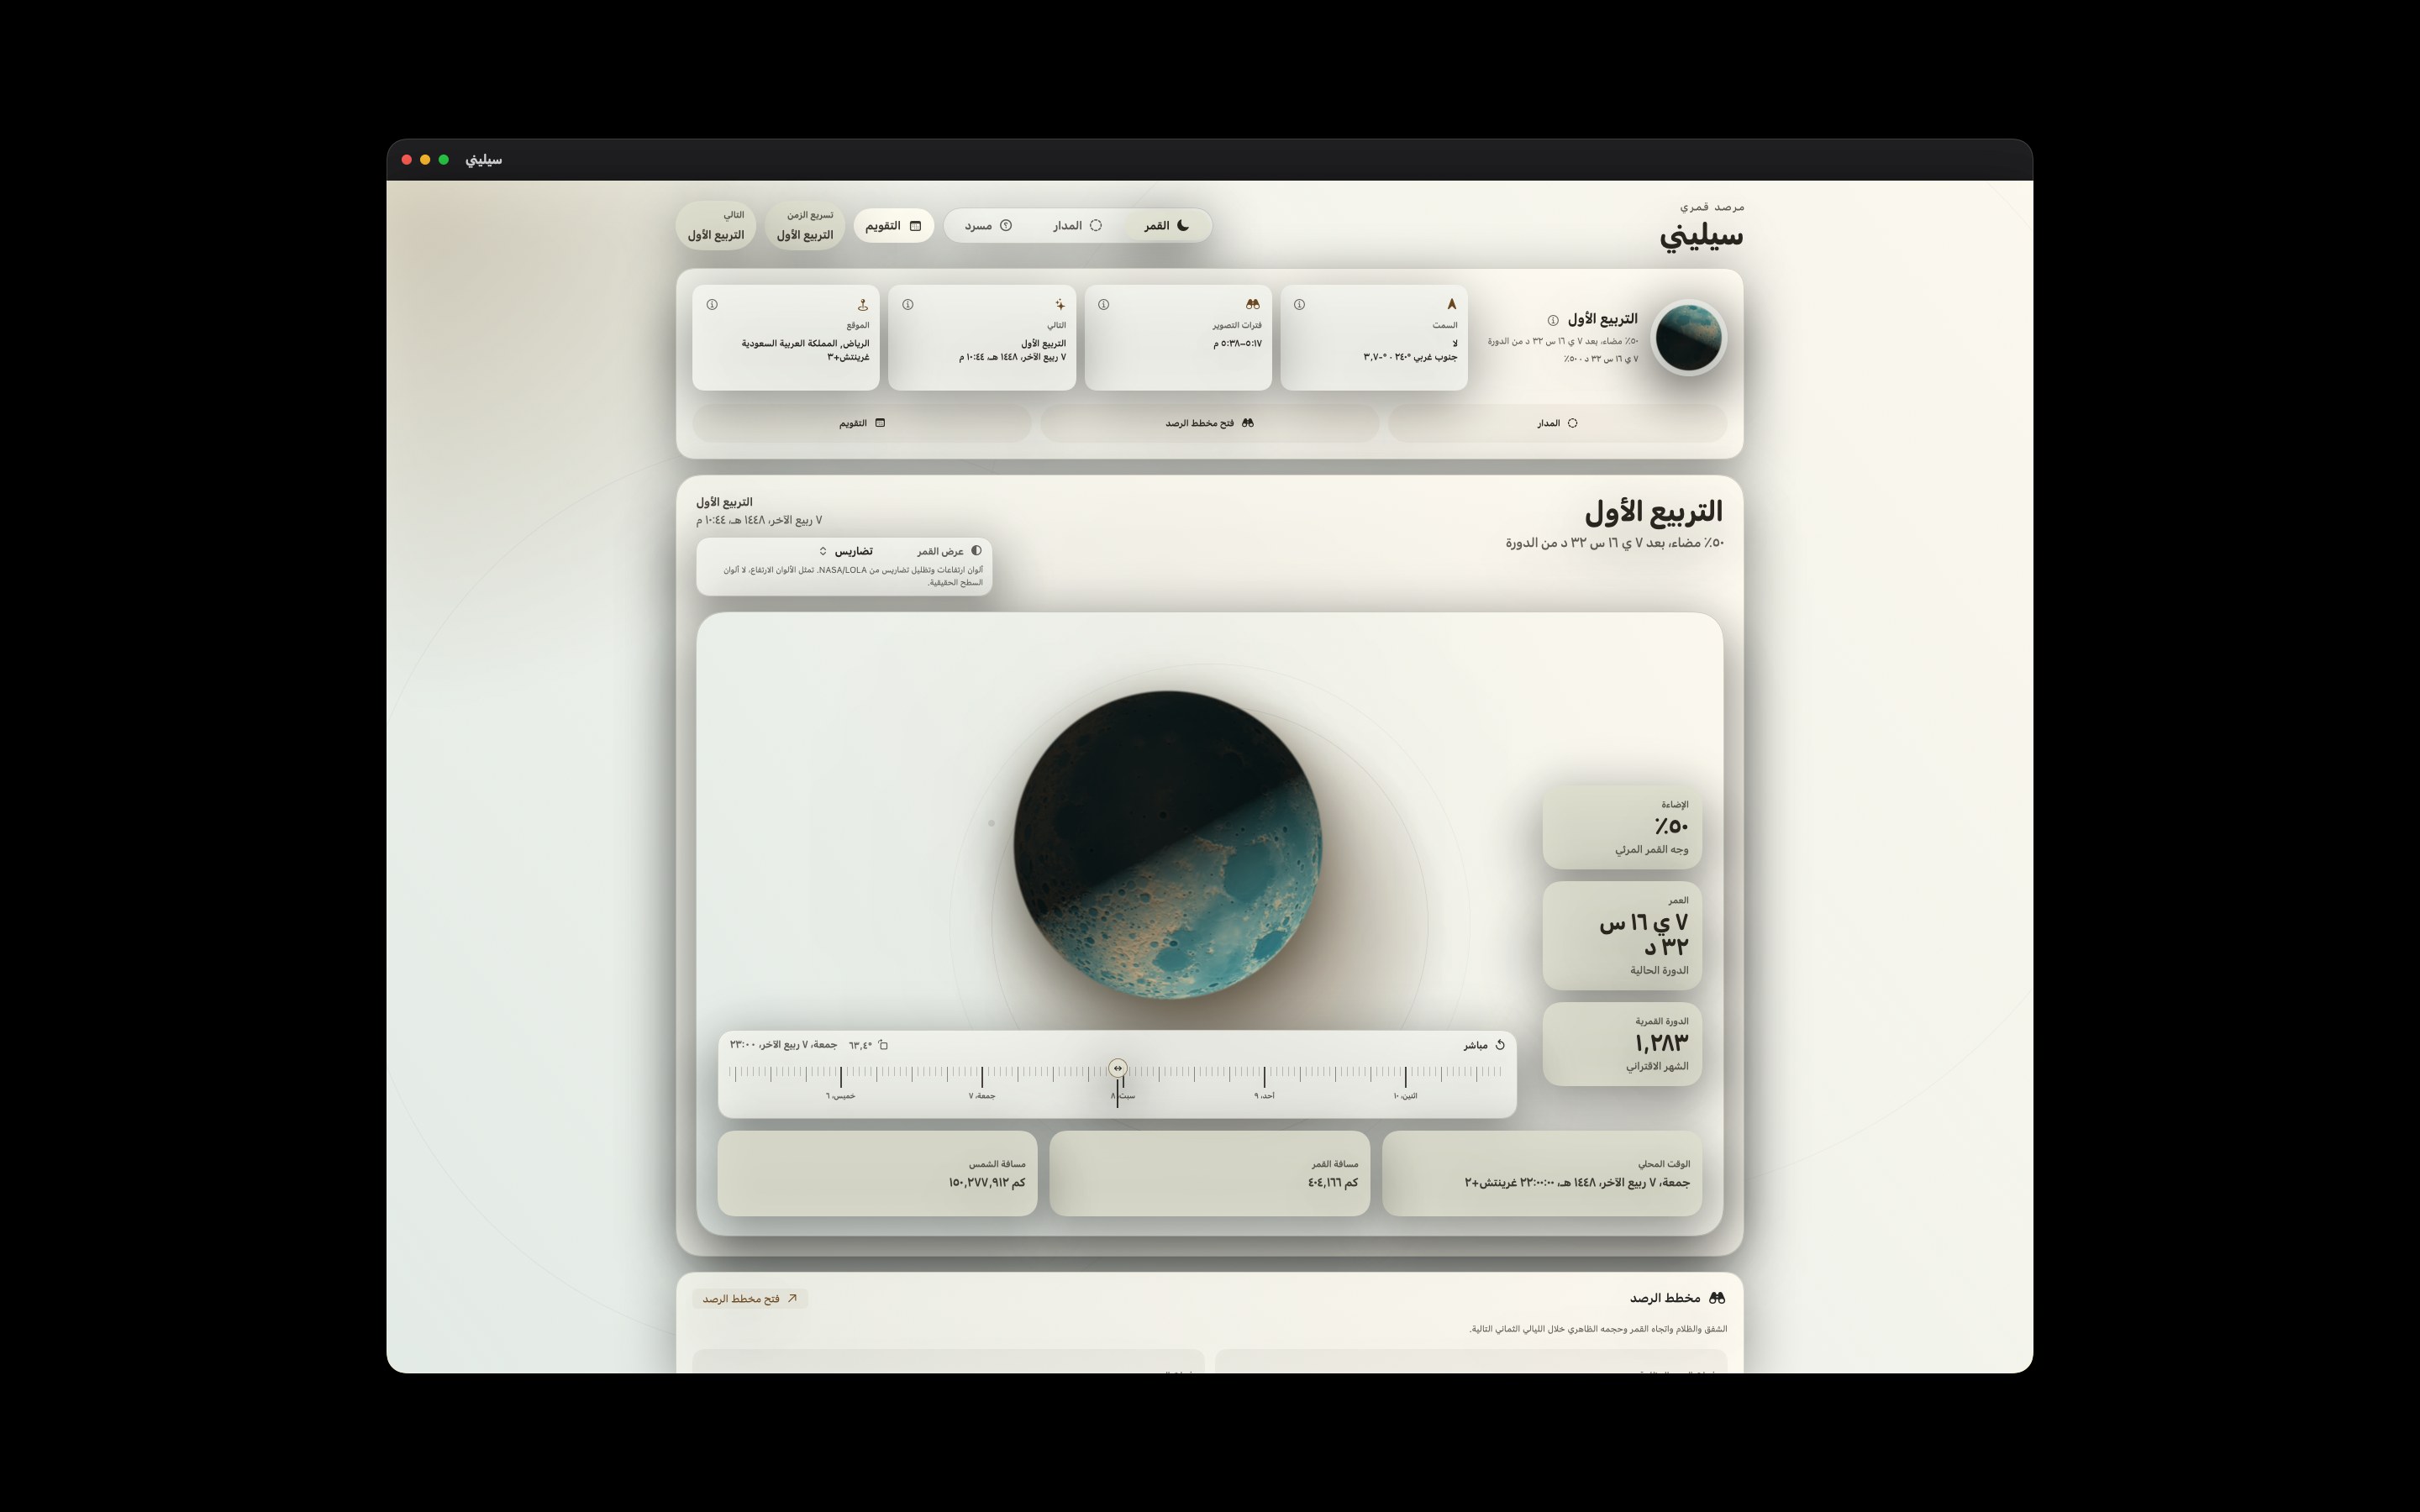Open فتح مخطط الرصد link in planner section

coord(750,1299)
